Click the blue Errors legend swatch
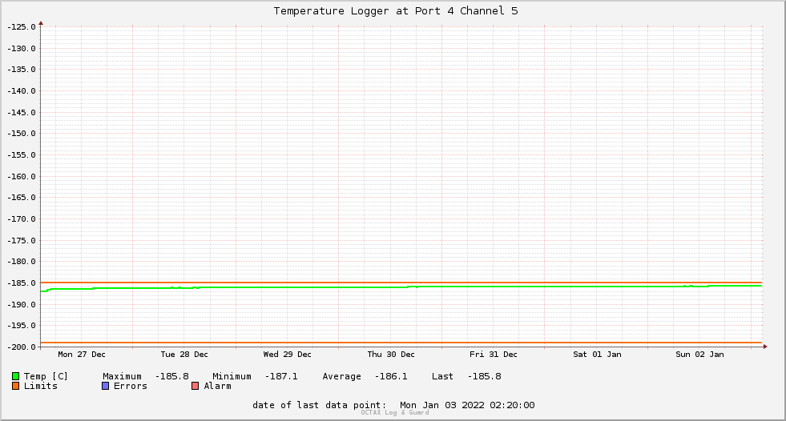 (x=105, y=386)
